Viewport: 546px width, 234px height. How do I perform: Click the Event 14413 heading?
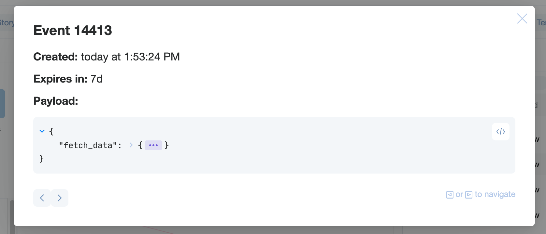click(x=73, y=31)
